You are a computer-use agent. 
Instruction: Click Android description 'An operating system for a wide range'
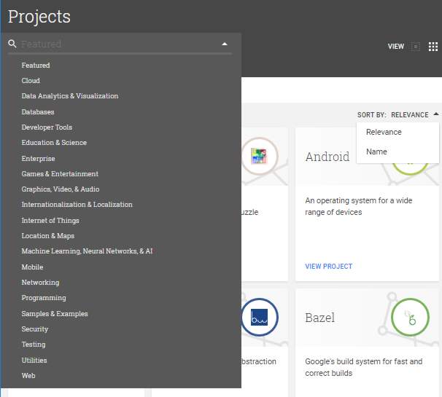click(x=359, y=206)
